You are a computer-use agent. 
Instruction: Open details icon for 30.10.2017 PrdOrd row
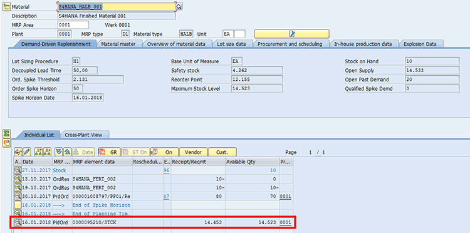coord(18,196)
